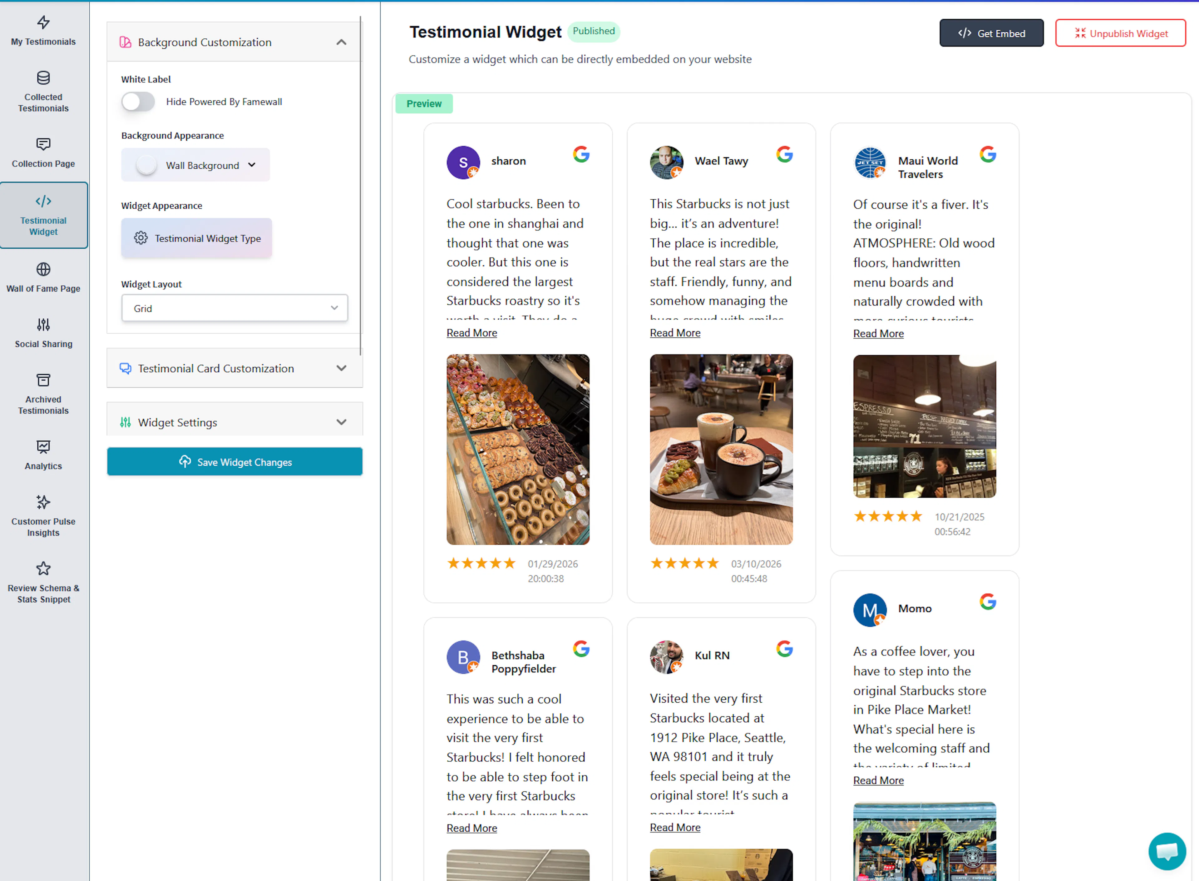Read More on Bethshaba Poppyfielder's review
This screenshot has height=881, width=1199.
point(471,828)
